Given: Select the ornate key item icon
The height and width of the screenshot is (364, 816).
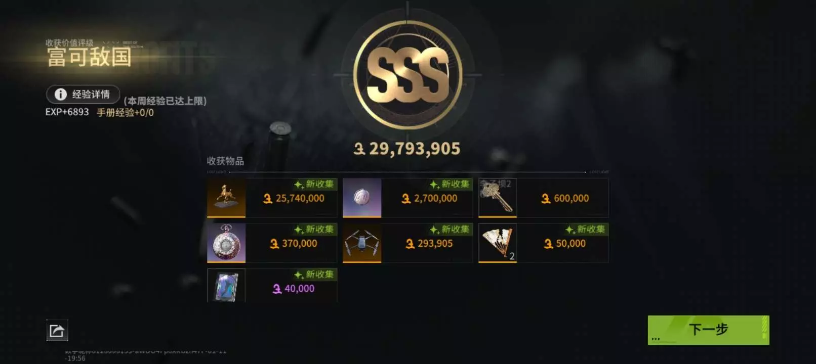Looking at the screenshot, I should (x=498, y=198).
